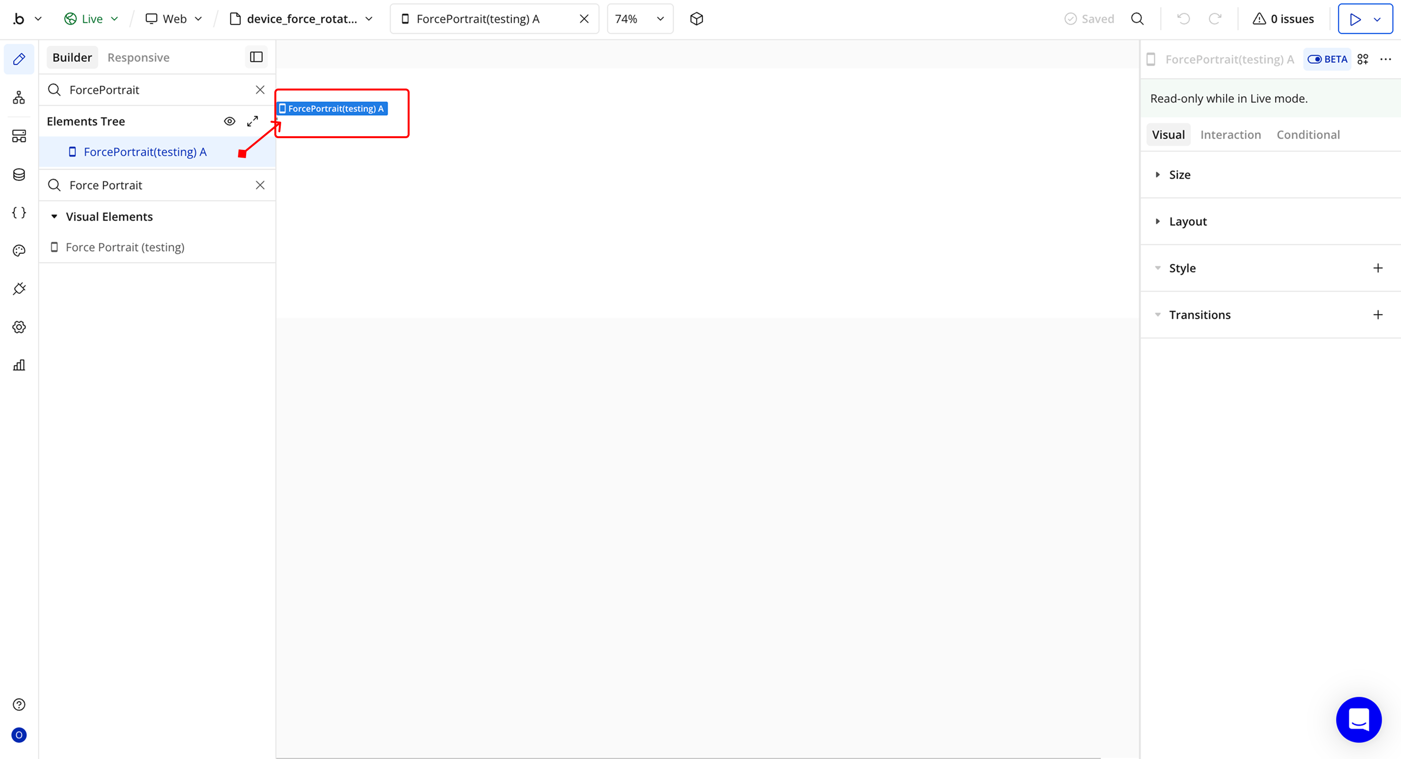Toggle Elements Tree eye visibility icon
The width and height of the screenshot is (1401, 759).
coord(230,121)
